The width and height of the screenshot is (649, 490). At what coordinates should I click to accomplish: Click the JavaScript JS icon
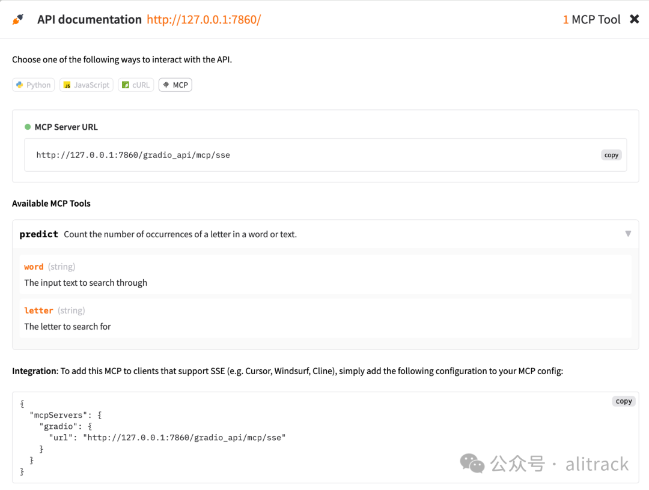point(67,85)
